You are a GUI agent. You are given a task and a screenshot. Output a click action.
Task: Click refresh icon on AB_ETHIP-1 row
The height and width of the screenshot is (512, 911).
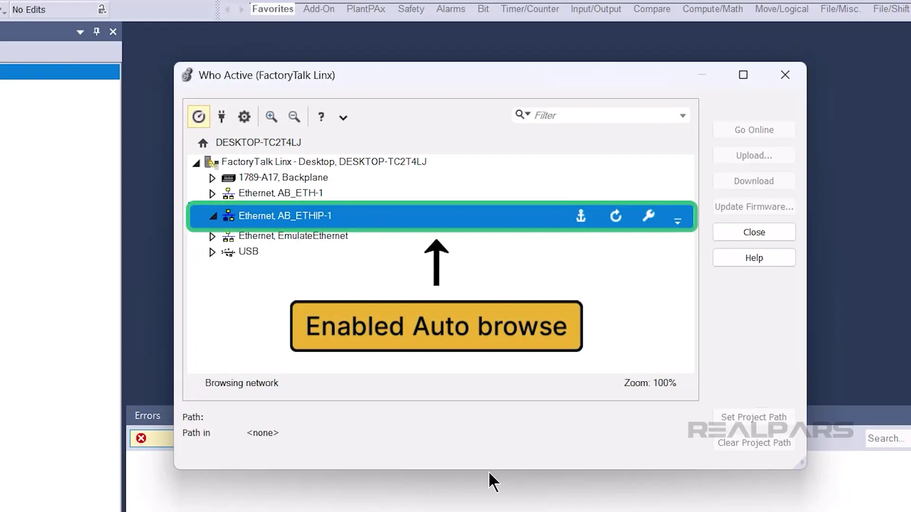[x=615, y=216]
